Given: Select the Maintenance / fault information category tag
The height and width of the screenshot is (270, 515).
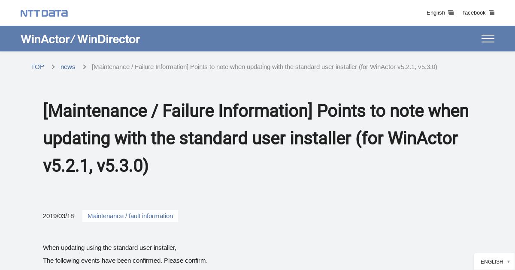Looking at the screenshot, I should 130,216.
